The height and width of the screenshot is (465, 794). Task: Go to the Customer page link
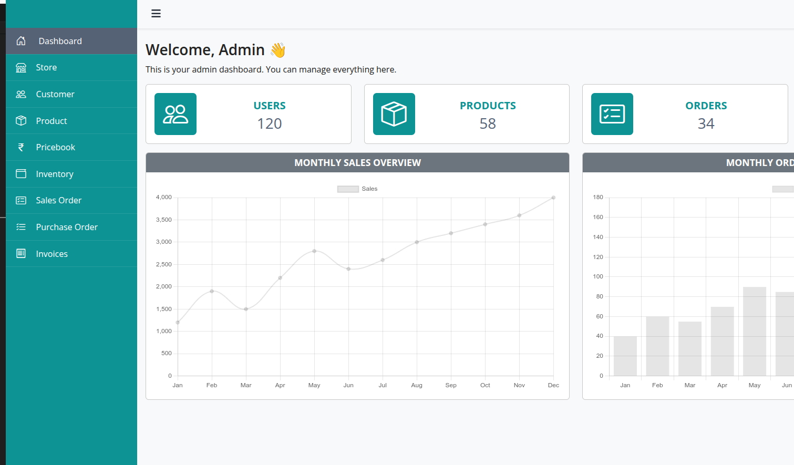55,94
